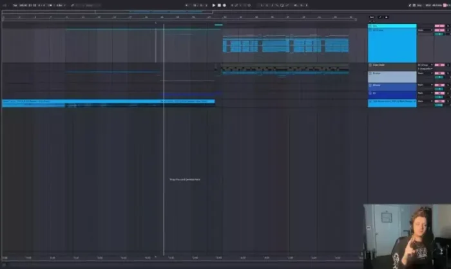Unfold the Side Chain track
Viewport: 451px width, 269px height.
coord(371,65)
